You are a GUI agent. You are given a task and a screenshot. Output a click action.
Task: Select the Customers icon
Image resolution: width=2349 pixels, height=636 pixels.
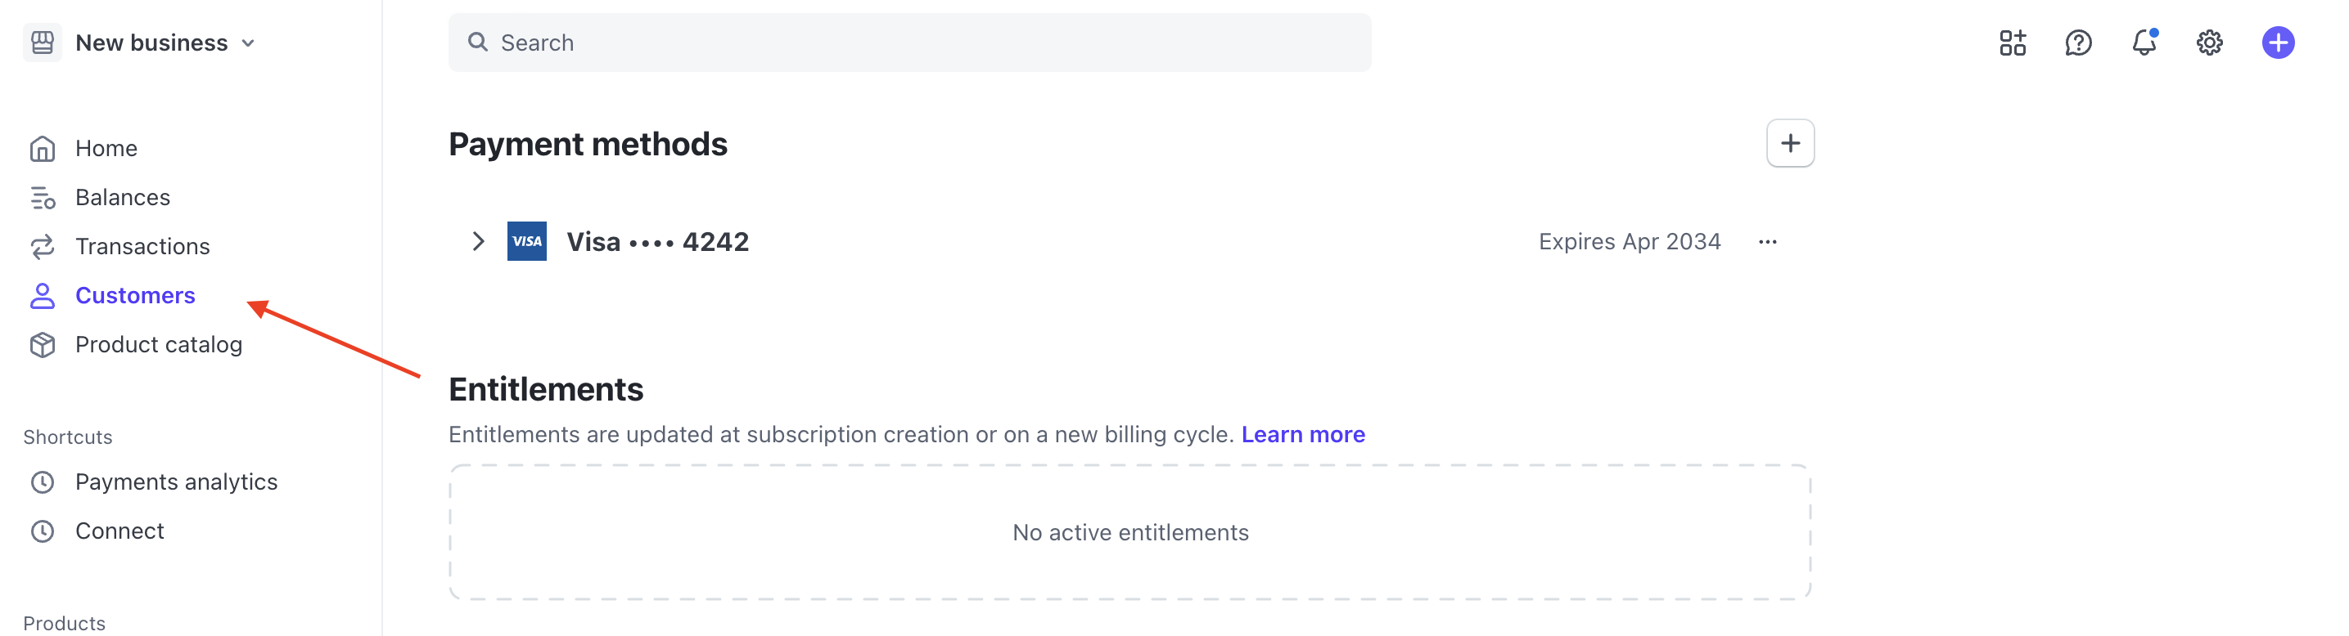coord(42,295)
